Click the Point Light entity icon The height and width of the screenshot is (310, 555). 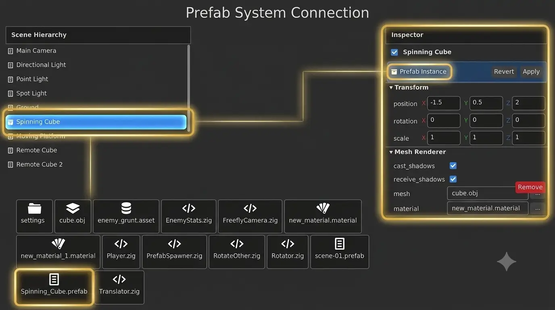point(10,79)
